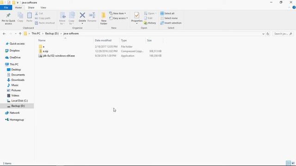Expand address bar history dropdown
The width and height of the screenshot is (296, 166).
click(263, 34)
